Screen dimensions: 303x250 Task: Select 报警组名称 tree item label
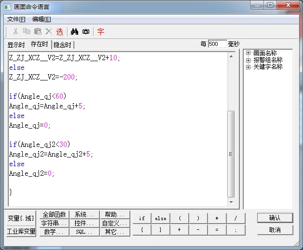(x=268, y=60)
